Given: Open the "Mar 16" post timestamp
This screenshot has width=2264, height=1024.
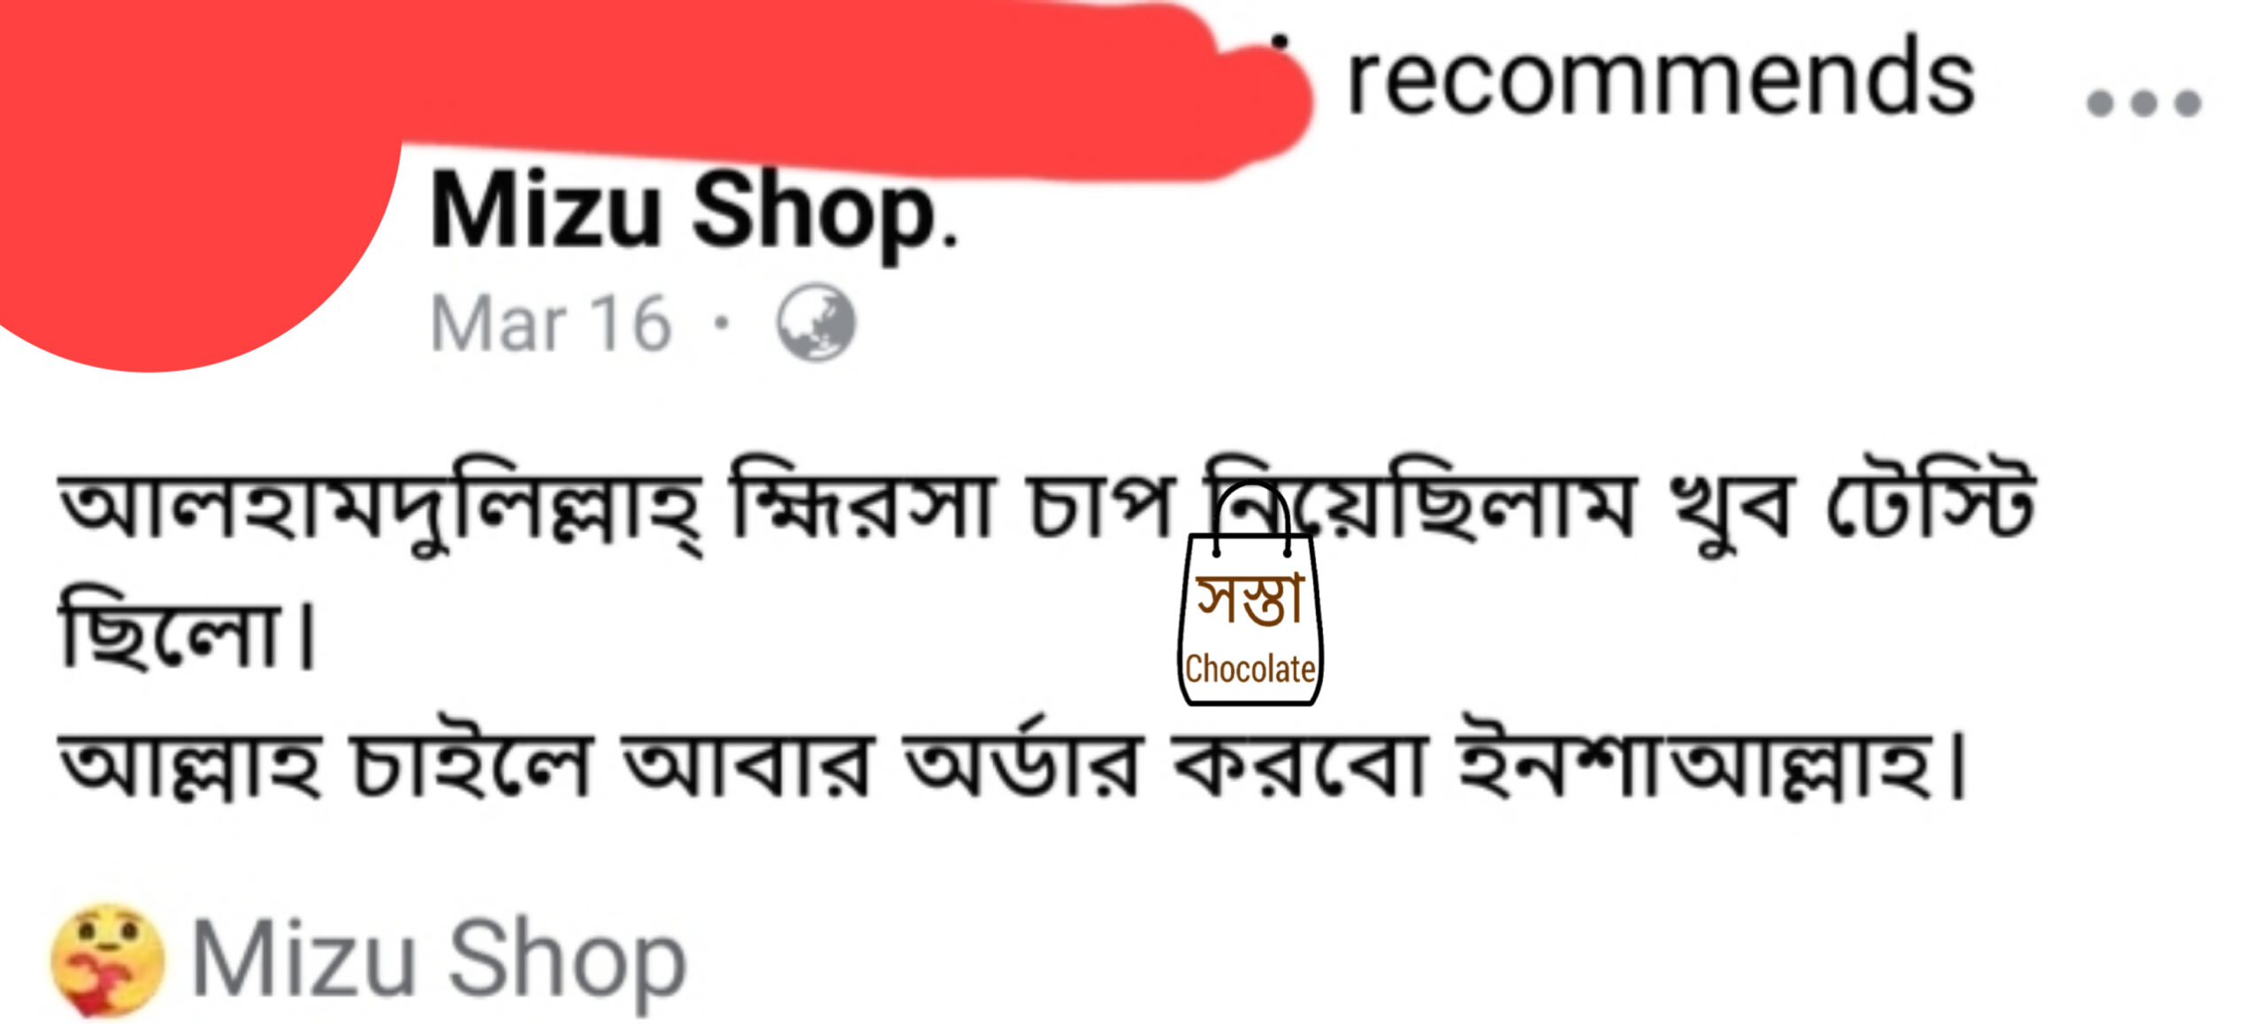Looking at the screenshot, I should coord(551,324).
